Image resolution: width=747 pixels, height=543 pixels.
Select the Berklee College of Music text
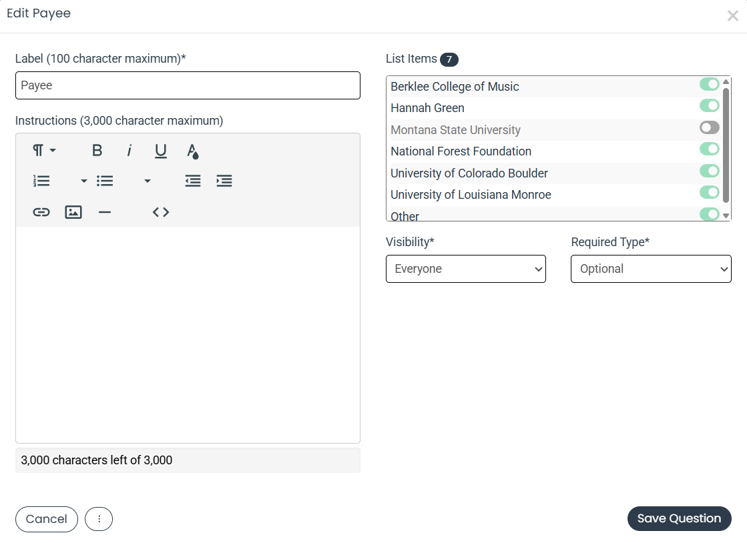pos(455,87)
